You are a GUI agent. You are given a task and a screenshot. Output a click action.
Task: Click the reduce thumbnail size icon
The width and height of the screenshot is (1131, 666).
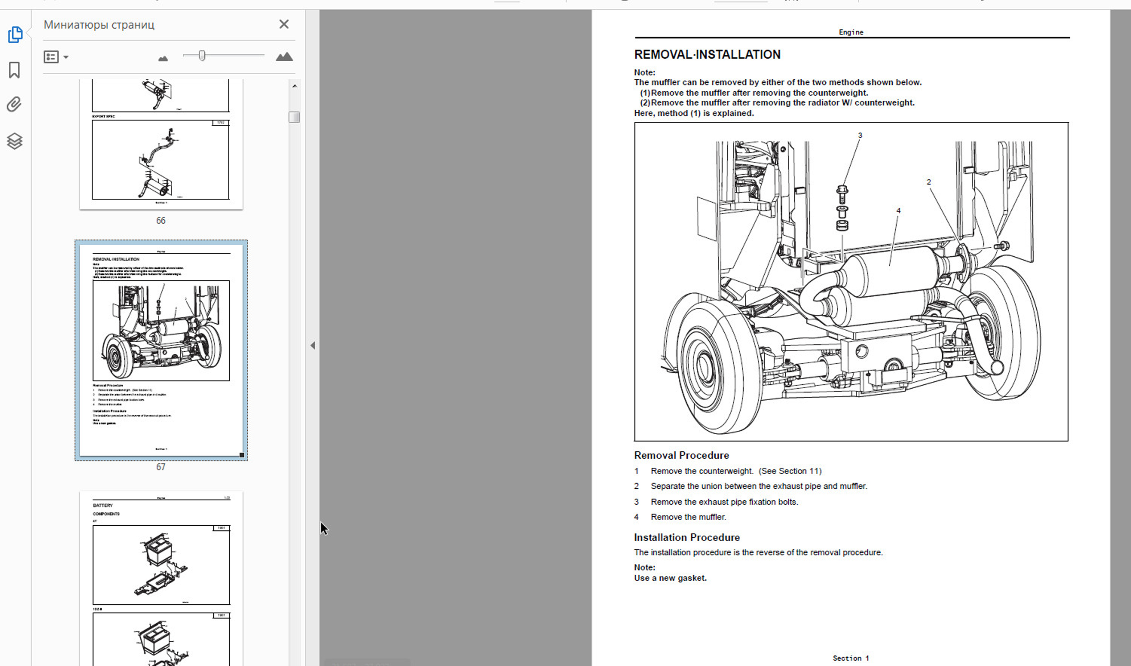click(x=163, y=58)
